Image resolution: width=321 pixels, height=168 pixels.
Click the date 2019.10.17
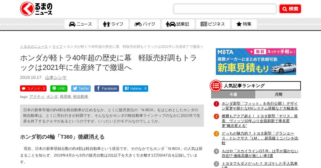(31, 77)
